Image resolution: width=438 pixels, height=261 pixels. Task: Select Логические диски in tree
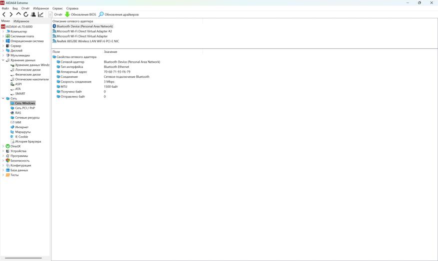(x=25, y=70)
